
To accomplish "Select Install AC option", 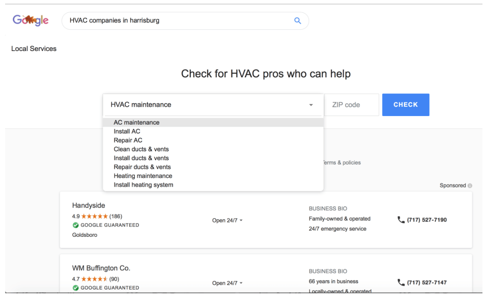I will click(213, 131).
